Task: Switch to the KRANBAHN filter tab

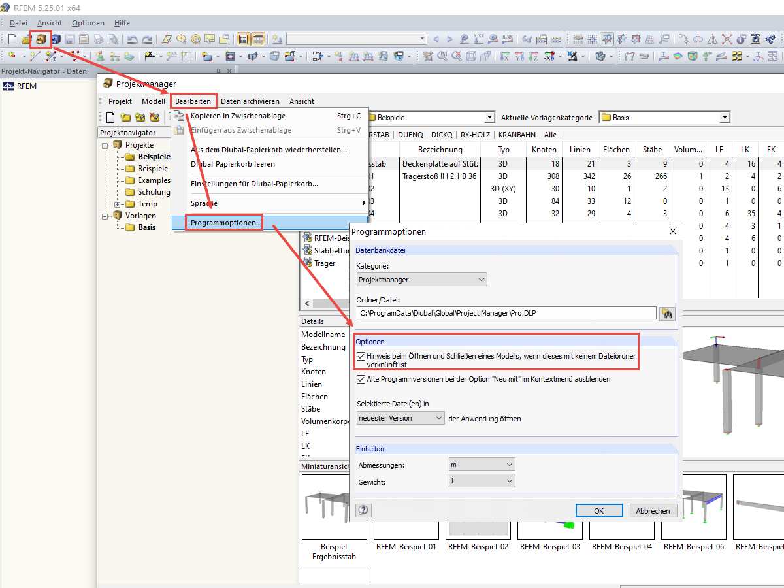Action: click(517, 135)
